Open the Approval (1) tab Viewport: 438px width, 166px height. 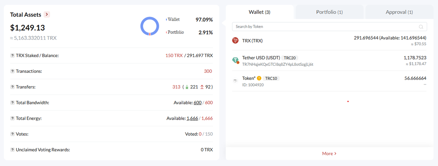pos(399,12)
